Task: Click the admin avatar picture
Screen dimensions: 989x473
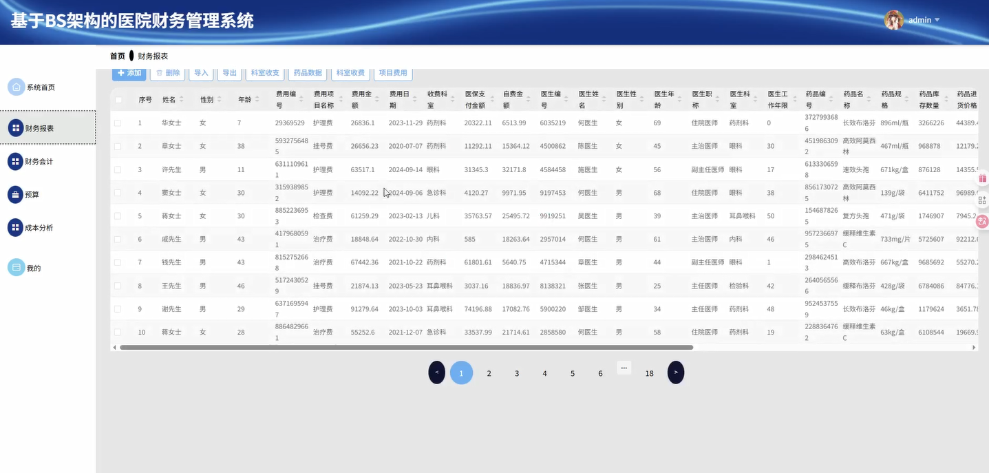Action: click(x=893, y=20)
